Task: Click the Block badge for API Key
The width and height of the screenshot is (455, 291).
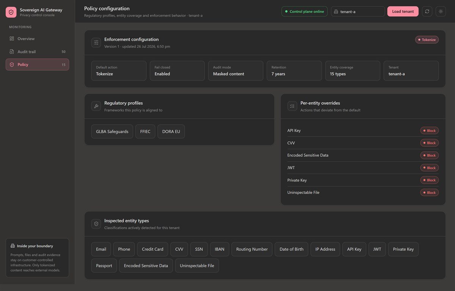Action: [429, 130]
